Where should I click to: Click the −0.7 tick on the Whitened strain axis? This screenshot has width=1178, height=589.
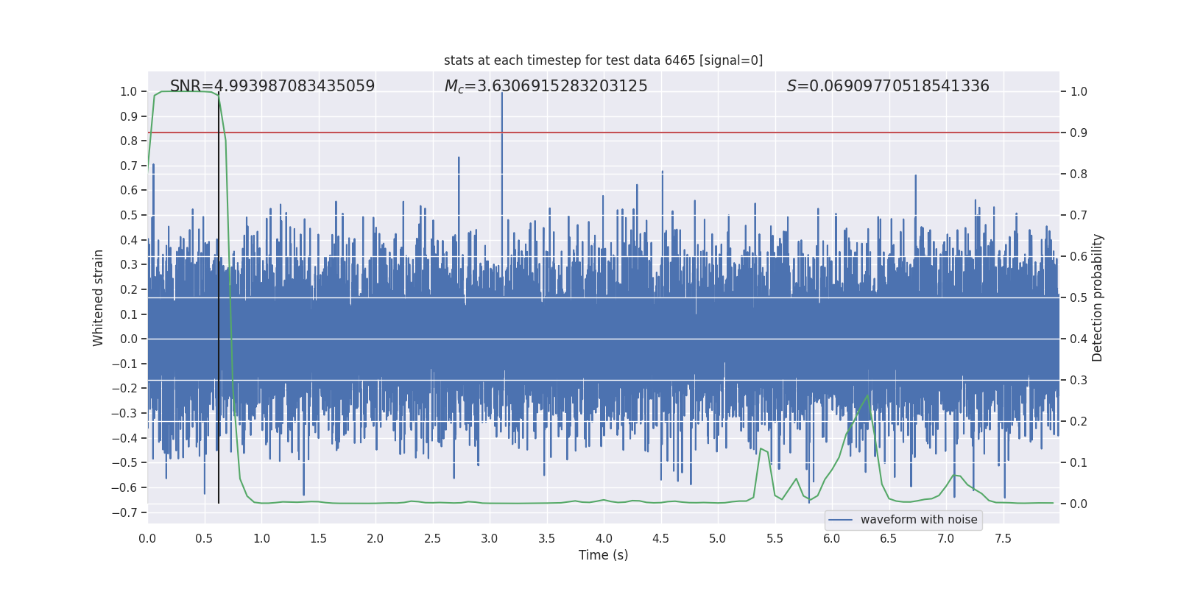click(124, 512)
